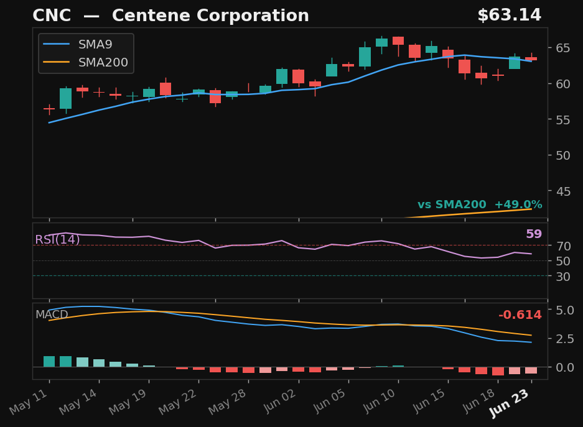This screenshot has width=583, height=427.
Task: Click the MACD 5.0 axis label
Action: click(x=565, y=310)
